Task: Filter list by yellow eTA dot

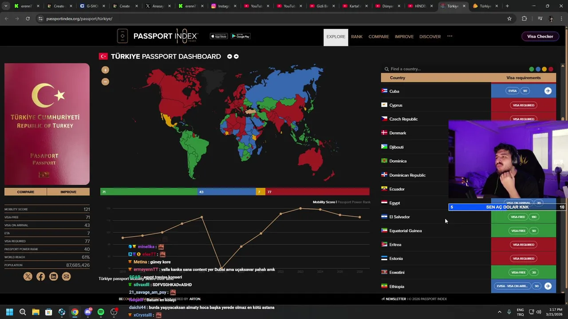Action: 544,69
